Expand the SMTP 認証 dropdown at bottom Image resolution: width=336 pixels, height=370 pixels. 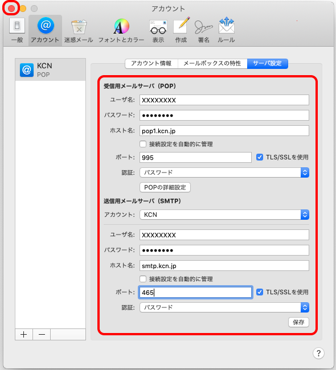tap(224, 307)
